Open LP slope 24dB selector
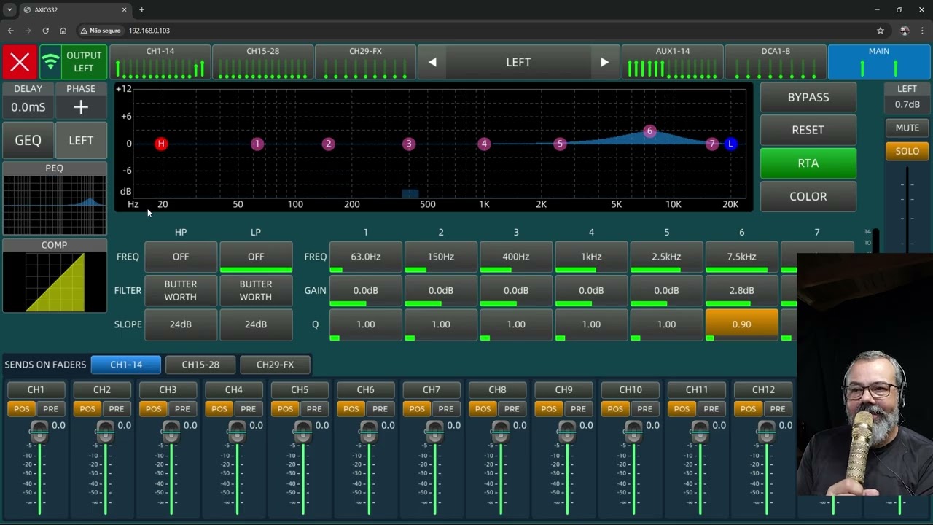Screen dimensions: 933x525 [256, 324]
